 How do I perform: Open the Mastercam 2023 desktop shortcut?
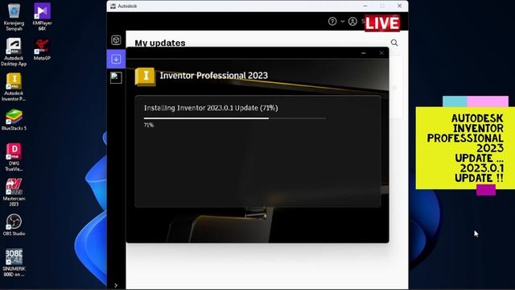[x=14, y=193]
